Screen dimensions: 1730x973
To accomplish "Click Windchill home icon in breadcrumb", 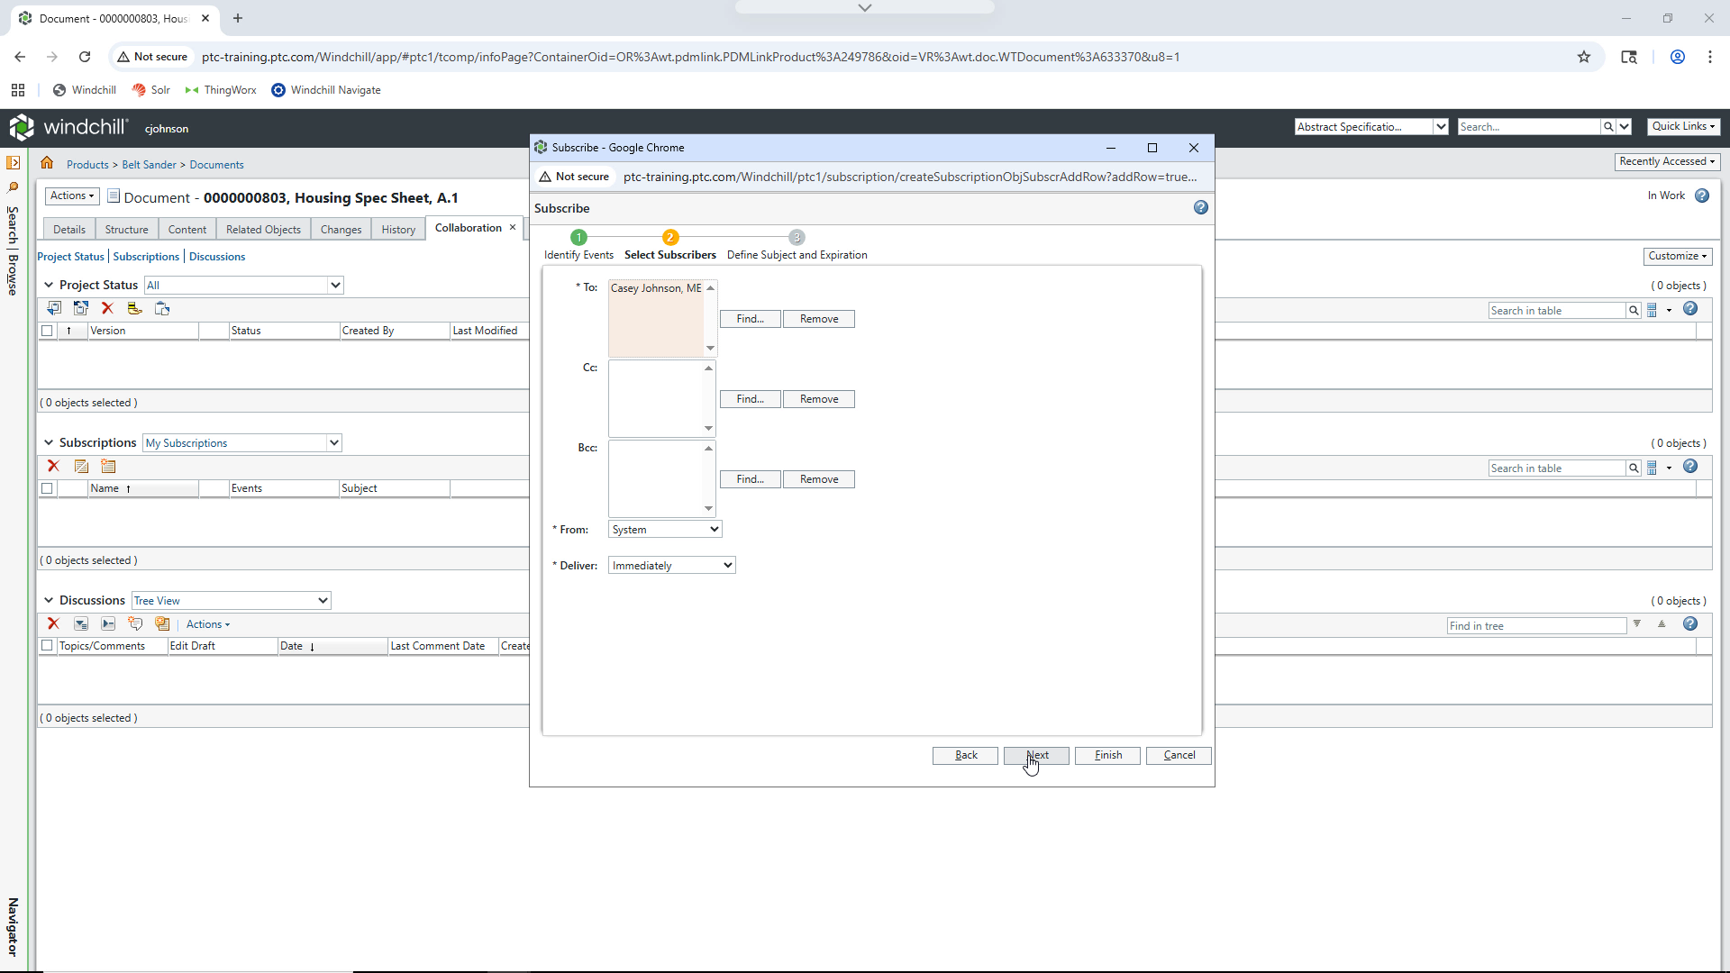I will point(47,163).
